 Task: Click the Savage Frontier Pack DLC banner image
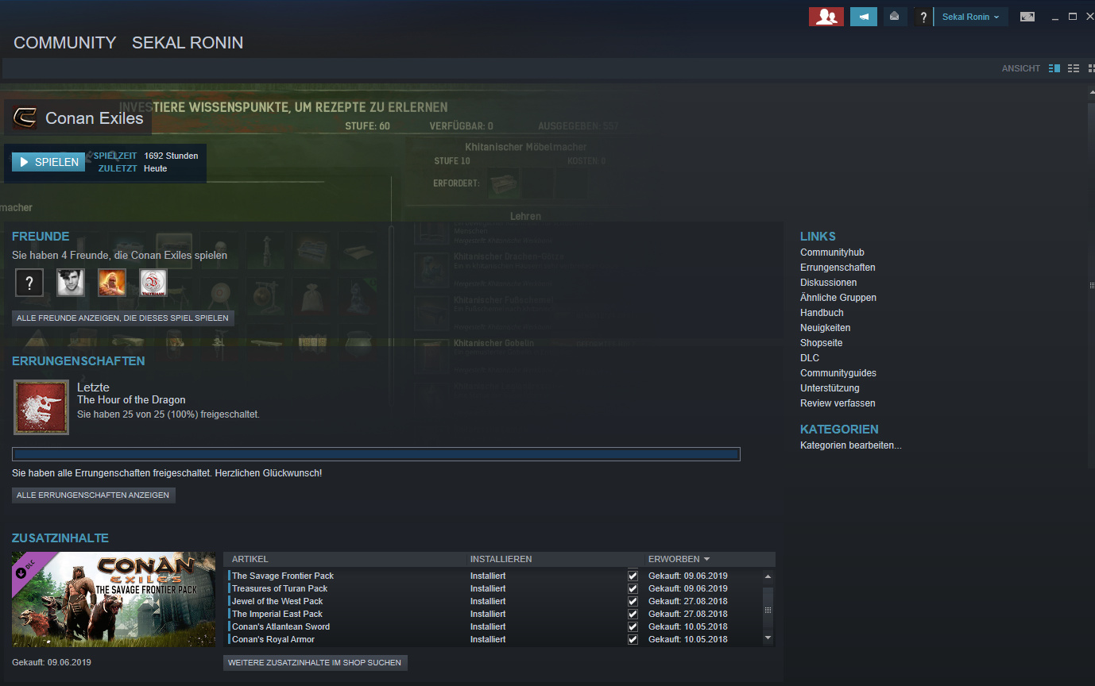[114, 599]
